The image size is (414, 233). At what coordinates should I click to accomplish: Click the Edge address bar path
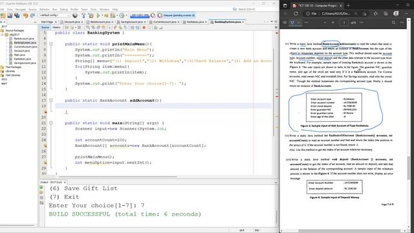336,14
